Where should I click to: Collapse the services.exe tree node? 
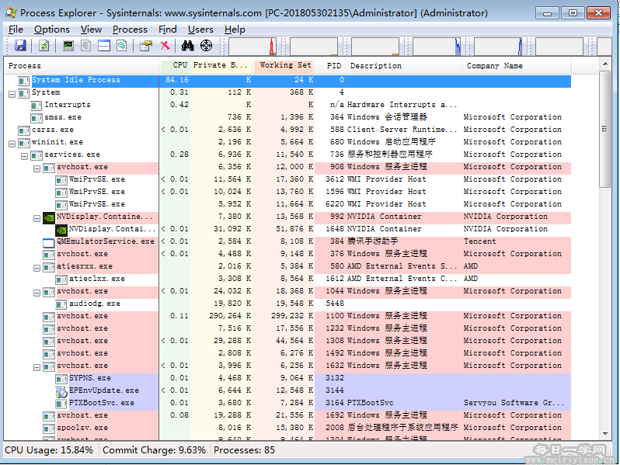pyautogui.click(x=25, y=157)
